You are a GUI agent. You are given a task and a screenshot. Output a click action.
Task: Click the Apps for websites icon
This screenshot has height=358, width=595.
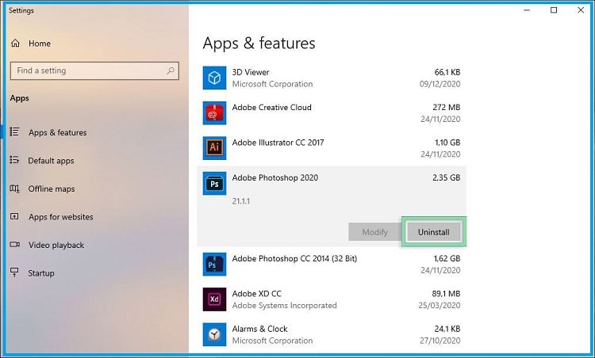[14, 216]
